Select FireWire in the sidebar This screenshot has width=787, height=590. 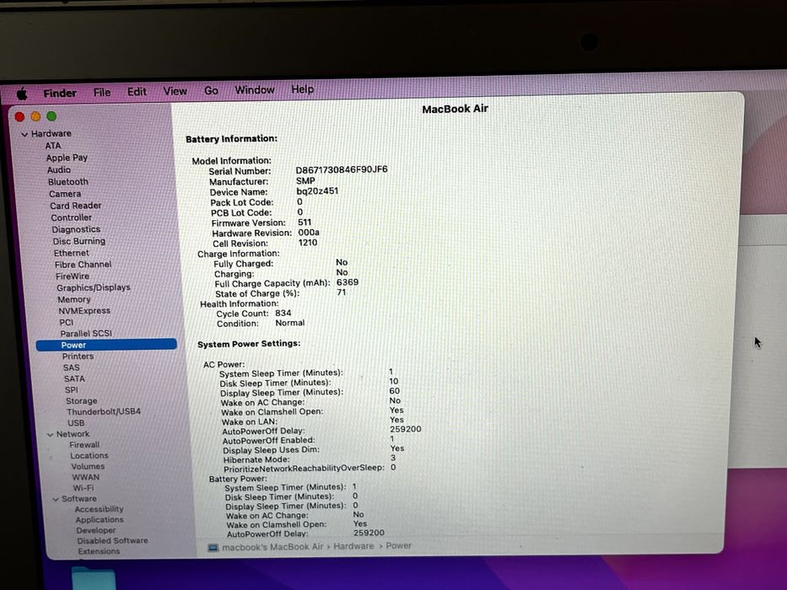tap(73, 276)
